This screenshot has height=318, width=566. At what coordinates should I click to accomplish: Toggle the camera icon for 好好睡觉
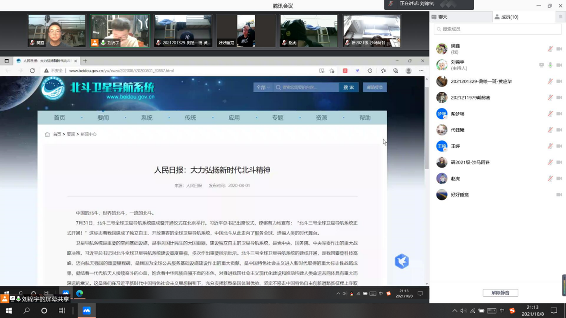[x=559, y=195]
